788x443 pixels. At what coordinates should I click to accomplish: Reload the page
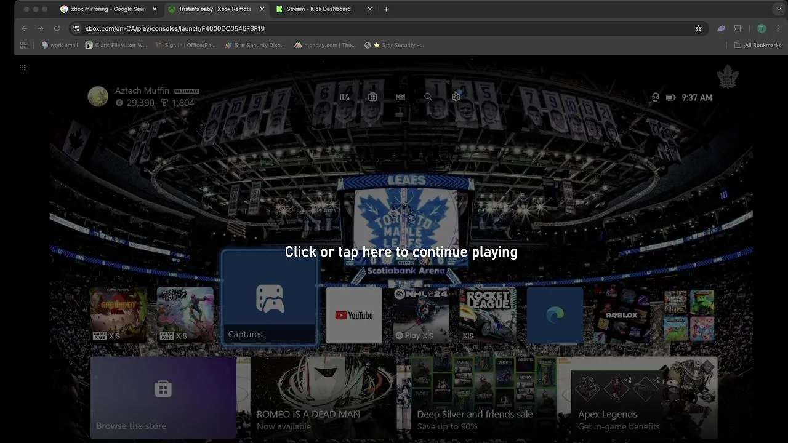[x=57, y=28]
